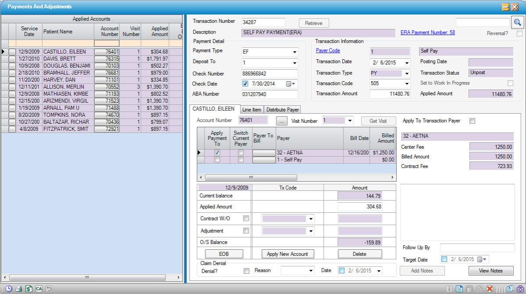
Task: Click the printer icon in bottom toolbar
Action: pyautogui.click(x=19, y=289)
